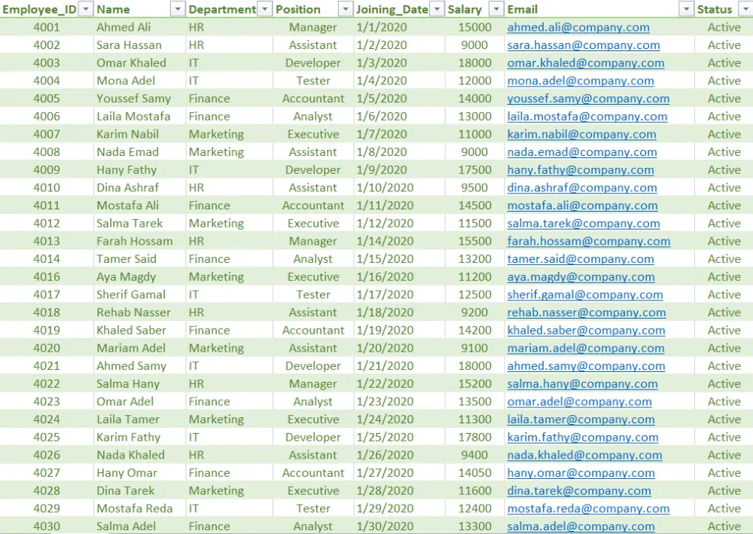Open the Position filter dropdown
Screen dimensions: 753x534
pyautogui.click(x=345, y=9)
